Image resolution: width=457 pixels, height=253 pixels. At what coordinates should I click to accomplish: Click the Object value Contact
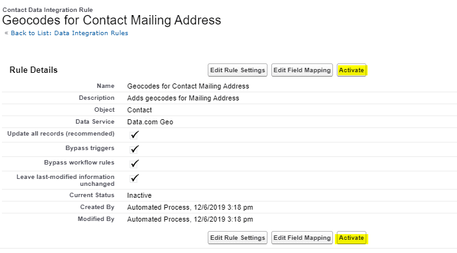click(x=139, y=110)
